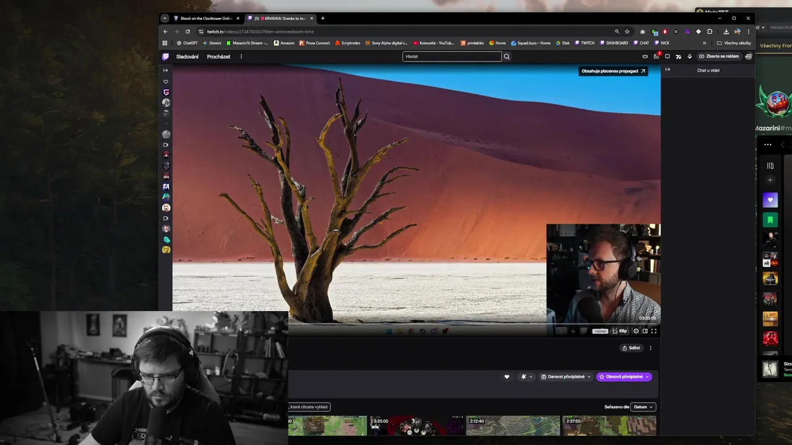Open Chrome three-dot menu
792x445 pixels.
[x=749, y=32]
